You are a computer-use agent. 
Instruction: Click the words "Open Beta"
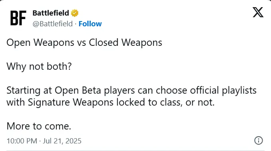click(x=78, y=90)
